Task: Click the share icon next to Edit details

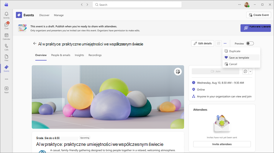Action: tap(219, 43)
